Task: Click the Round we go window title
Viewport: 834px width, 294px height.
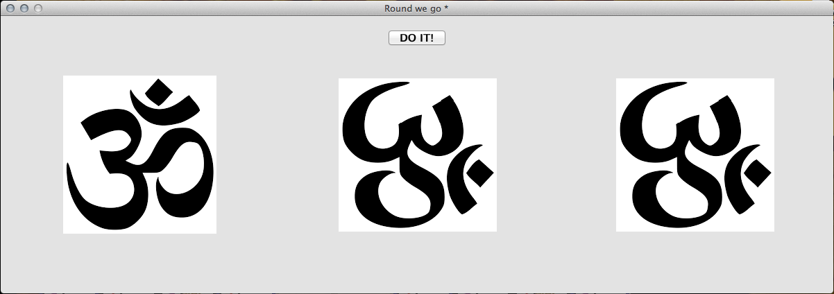Action: 417,8
